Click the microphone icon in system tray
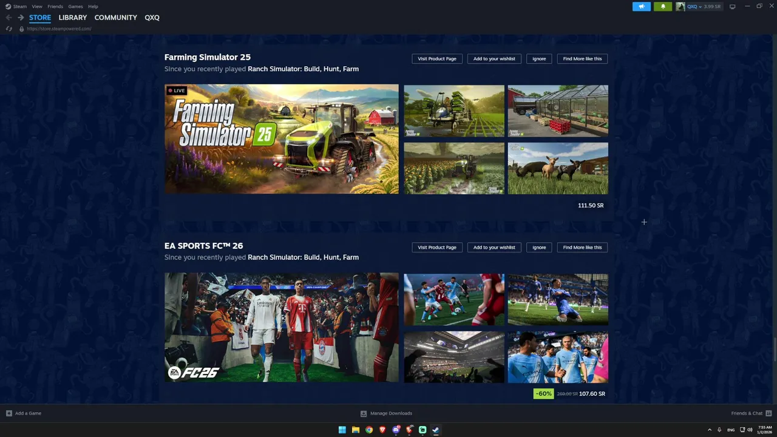This screenshot has height=437, width=777. (719, 430)
